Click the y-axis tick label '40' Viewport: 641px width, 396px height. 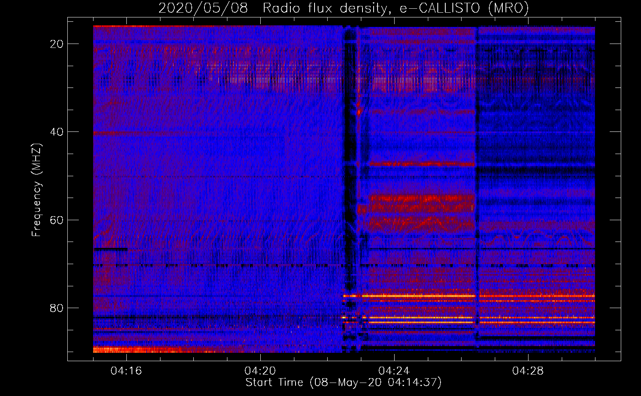pyautogui.click(x=57, y=132)
